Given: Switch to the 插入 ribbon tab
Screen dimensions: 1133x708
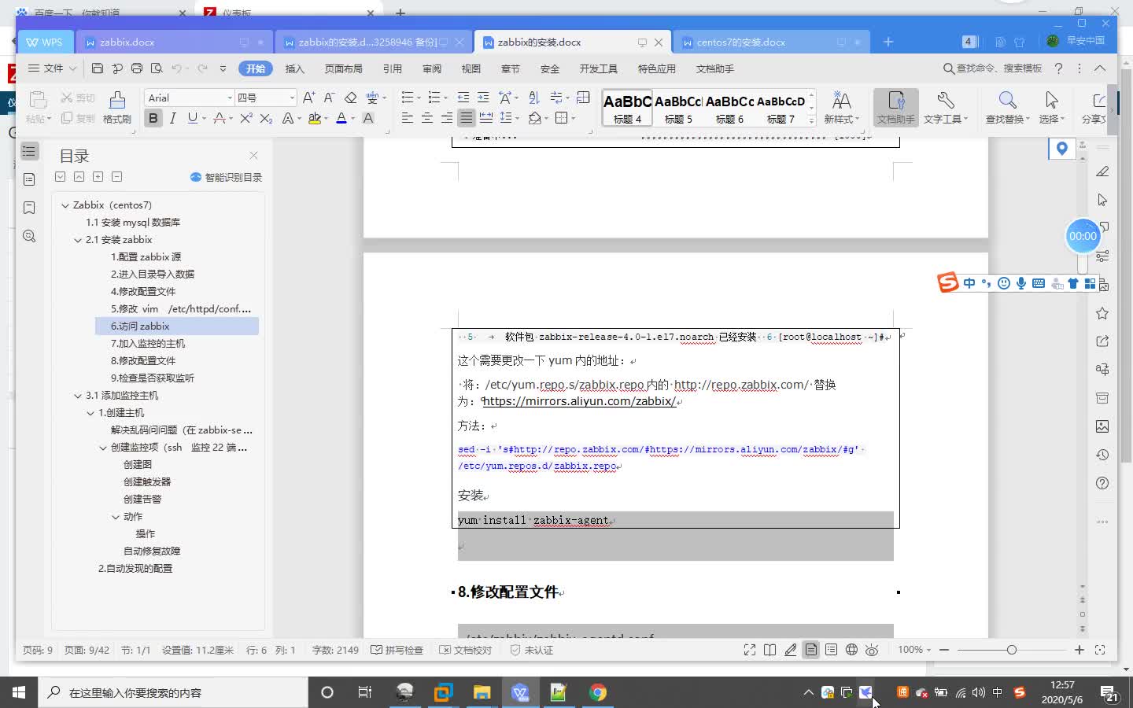Looking at the screenshot, I should tap(295, 68).
